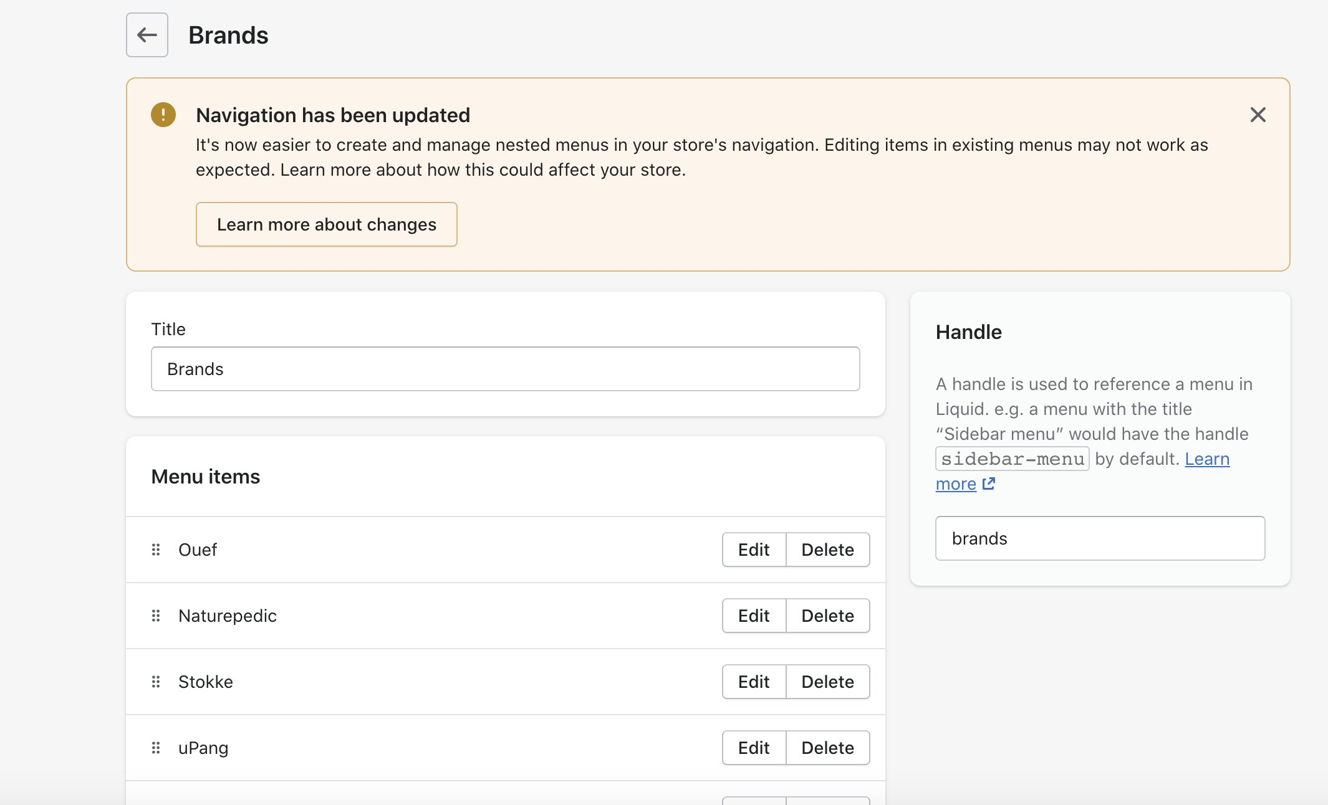Edit the Ouef menu item

tap(753, 550)
